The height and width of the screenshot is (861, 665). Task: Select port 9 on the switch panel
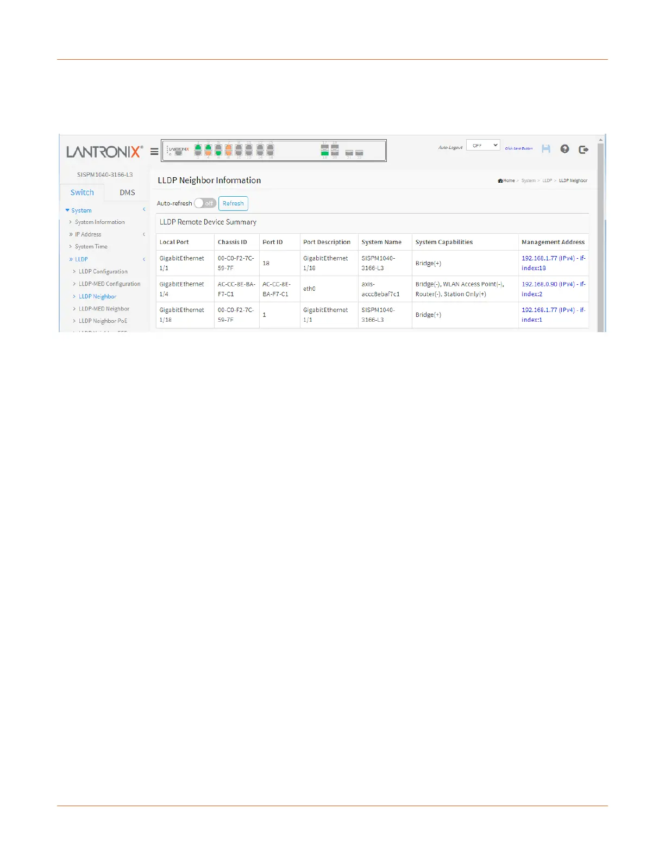tap(239, 147)
